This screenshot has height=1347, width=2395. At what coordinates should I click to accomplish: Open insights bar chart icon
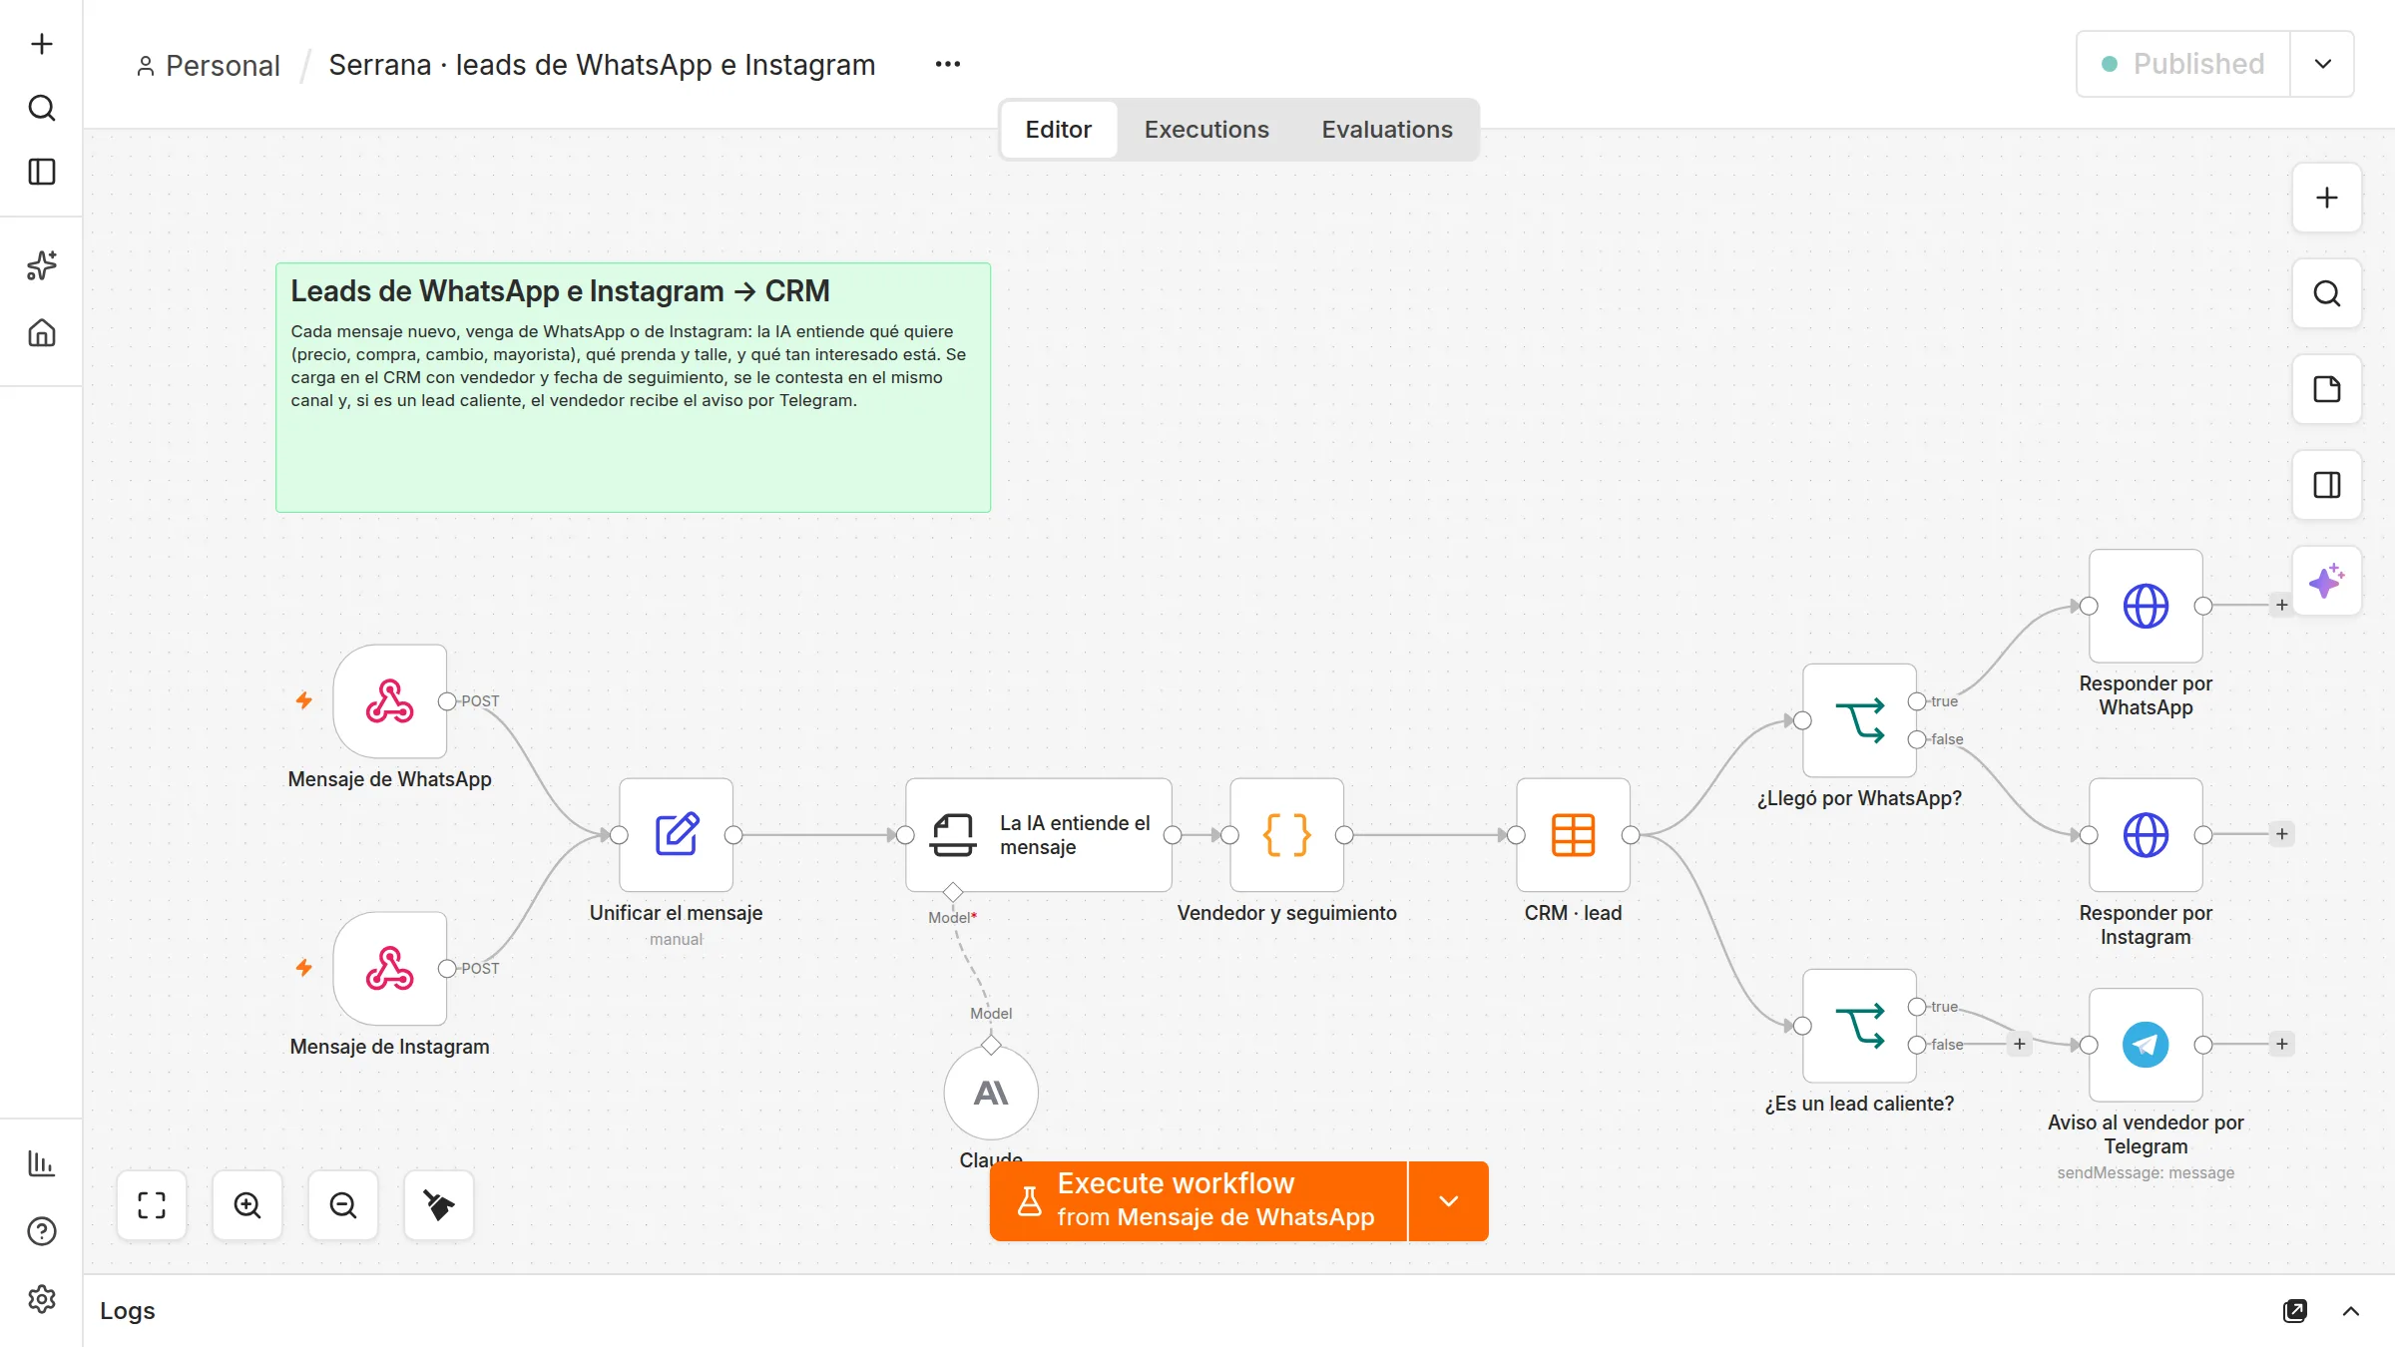pyautogui.click(x=42, y=1163)
